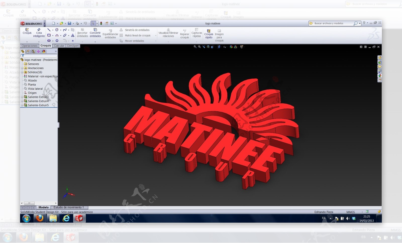Click the Open file folder icon

[x=61, y=23]
